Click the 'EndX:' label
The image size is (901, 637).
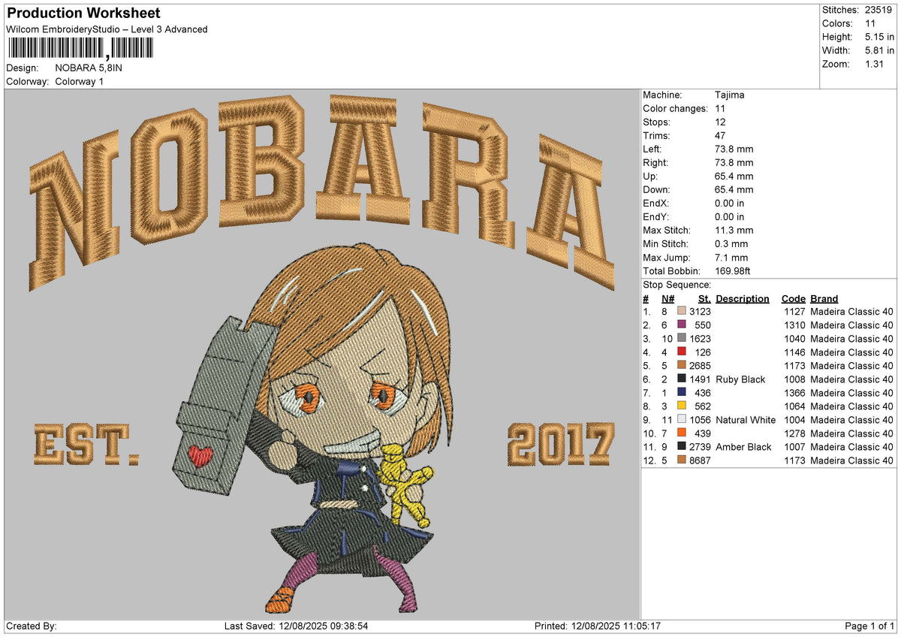(x=658, y=203)
